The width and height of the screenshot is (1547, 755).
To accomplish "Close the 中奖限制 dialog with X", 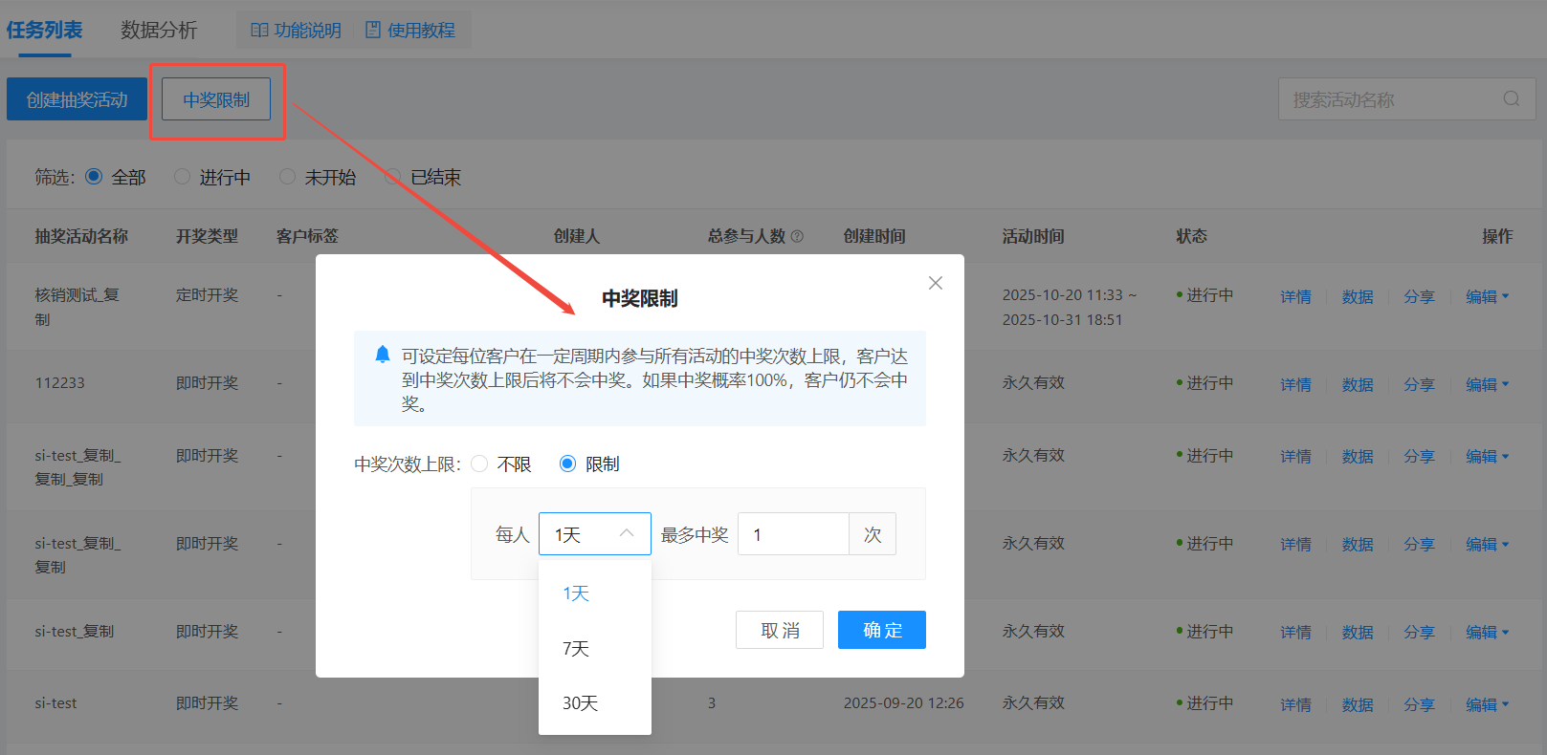I will point(935,283).
